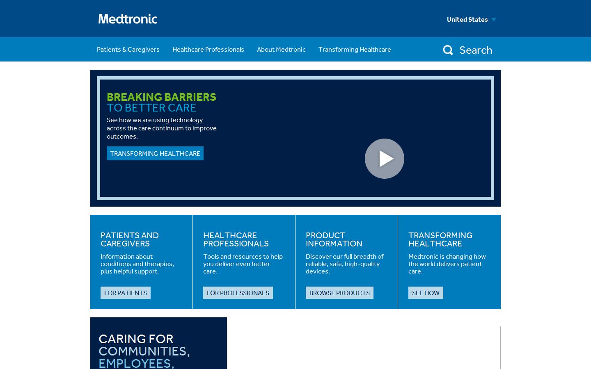Open the United States region selector
The image size is (591, 369).
[467, 19]
